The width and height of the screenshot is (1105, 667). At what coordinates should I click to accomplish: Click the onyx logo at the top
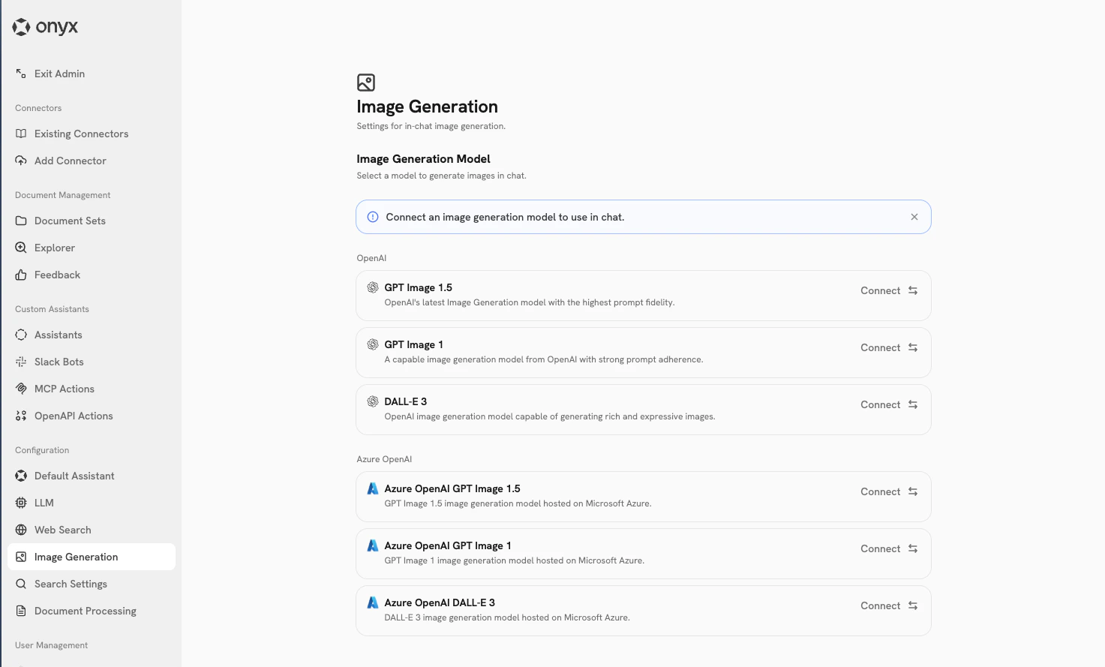click(x=46, y=26)
